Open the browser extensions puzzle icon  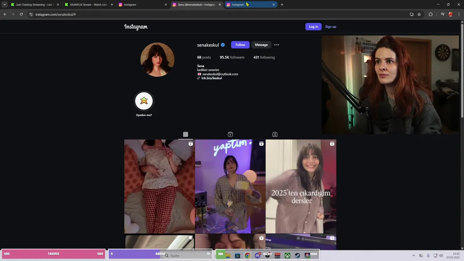click(x=431, y=14)
